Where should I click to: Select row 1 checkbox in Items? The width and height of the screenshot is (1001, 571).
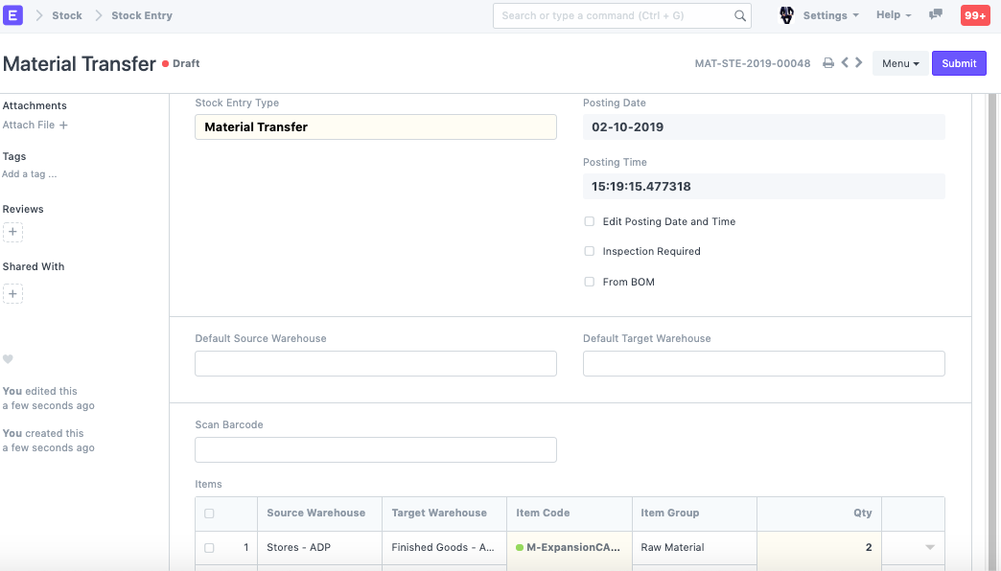(x=209, y=548)
